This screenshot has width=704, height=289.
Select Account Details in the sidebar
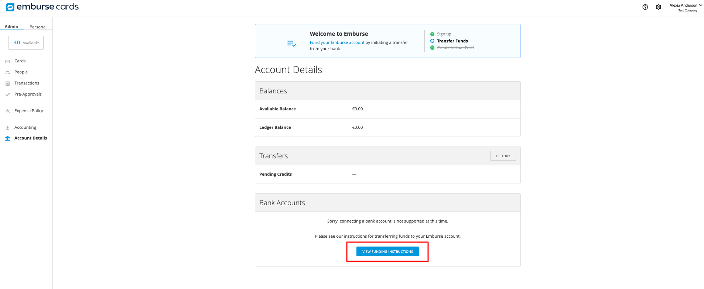(x=31, y=138)
